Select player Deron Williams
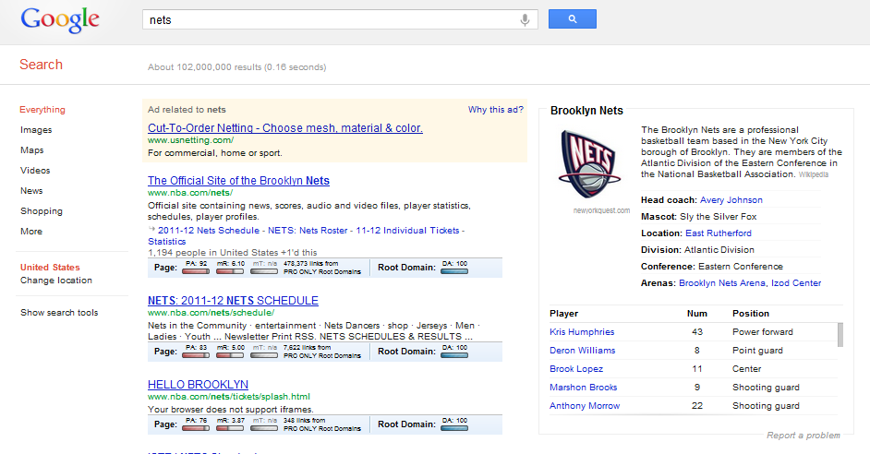This screenshot has height=454, width=870. click(582, 351)
